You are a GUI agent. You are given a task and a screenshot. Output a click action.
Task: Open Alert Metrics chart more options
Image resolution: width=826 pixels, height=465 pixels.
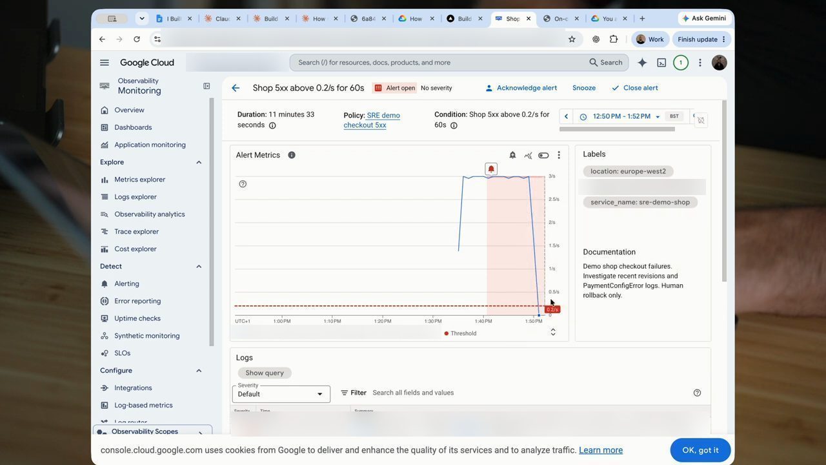pos(559,155)
